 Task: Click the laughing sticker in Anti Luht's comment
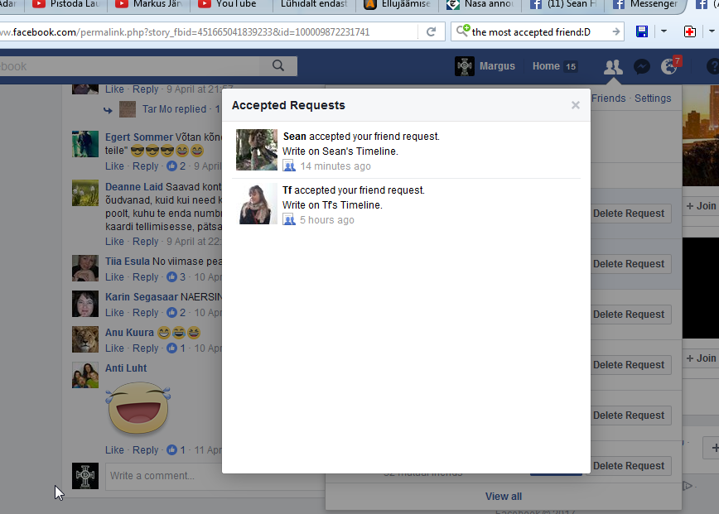138,408
